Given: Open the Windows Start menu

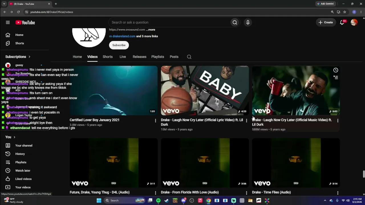Looking at the screenshot, I should [99, 200].
